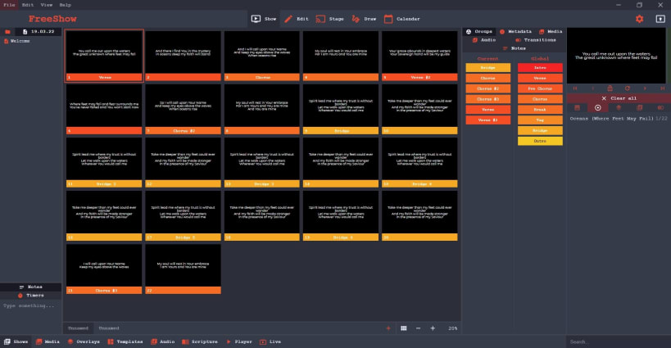Select the slide output icon under Clear all
The height and width of the screenshot is (348, 671).
tap(598, 108)
